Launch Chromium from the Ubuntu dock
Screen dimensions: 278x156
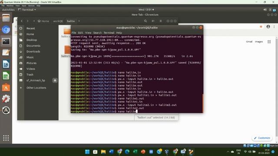[6, 30]
